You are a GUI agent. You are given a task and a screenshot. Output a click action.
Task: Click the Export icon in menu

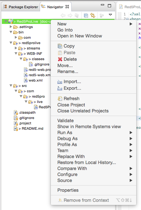click(x=60, y=88)
